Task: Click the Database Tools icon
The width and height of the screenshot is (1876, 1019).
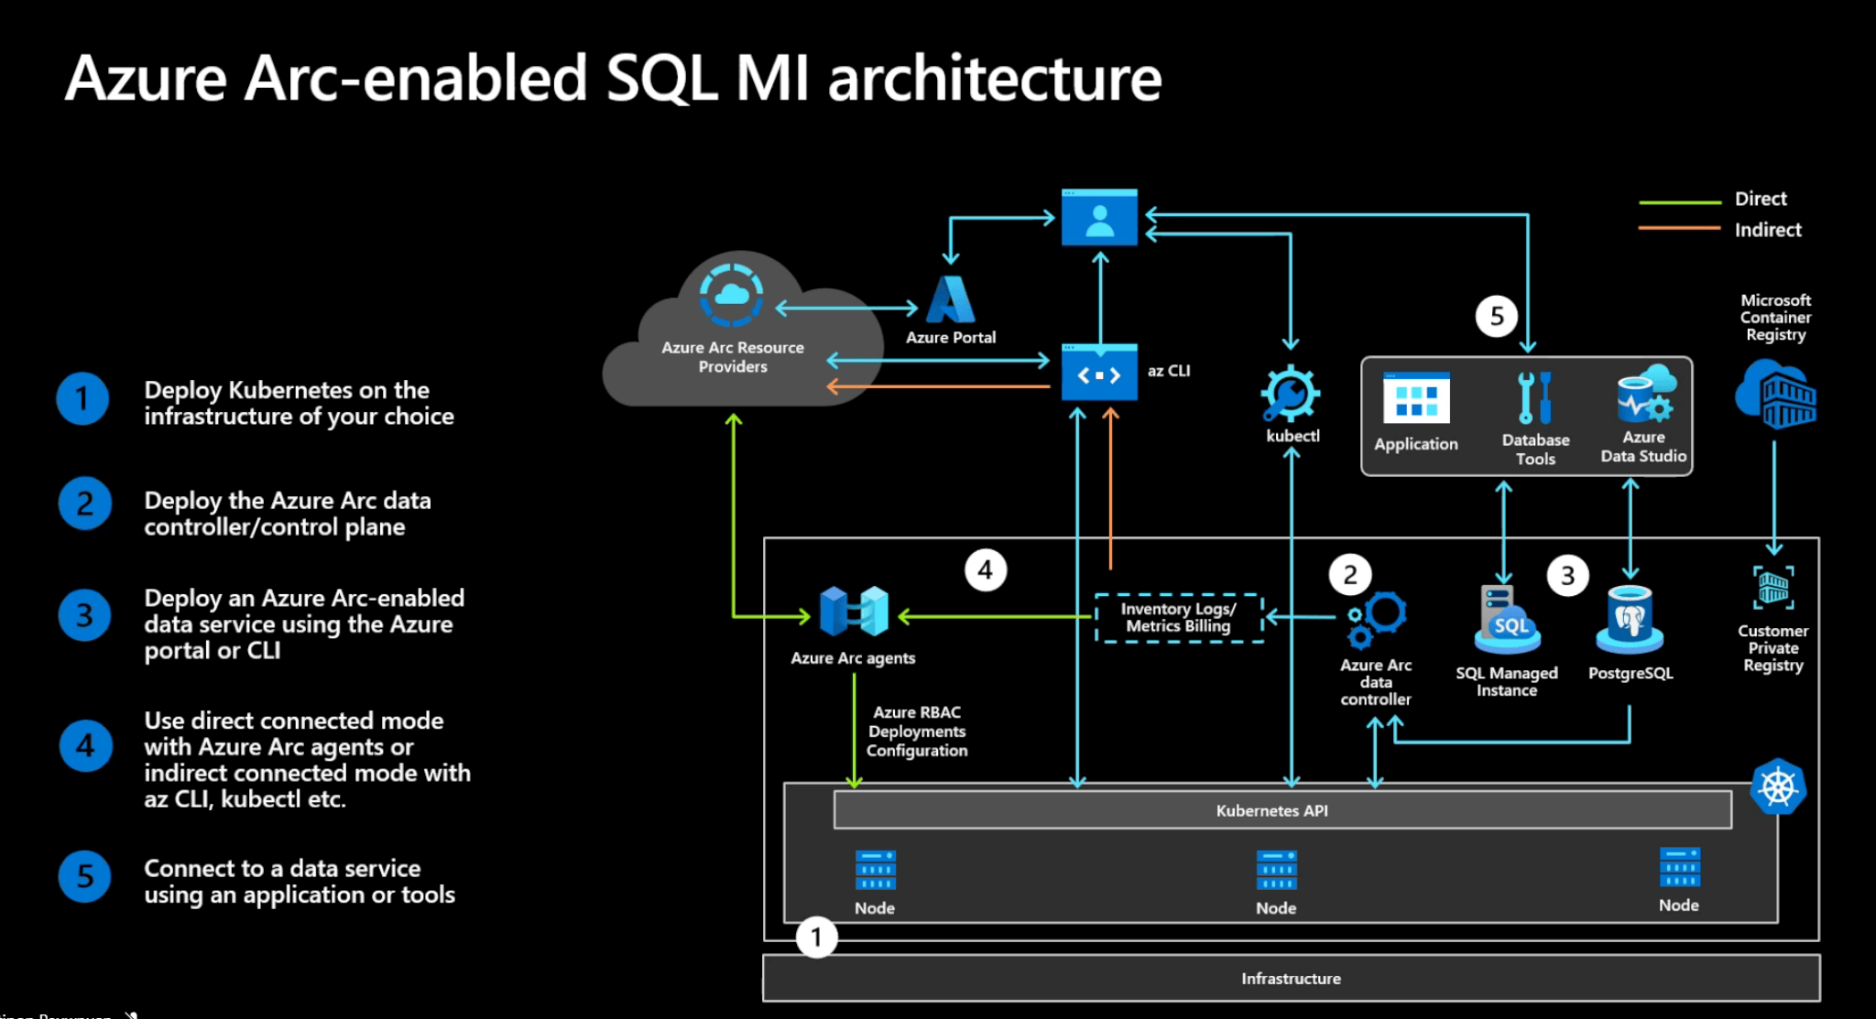Action: 1534,398
